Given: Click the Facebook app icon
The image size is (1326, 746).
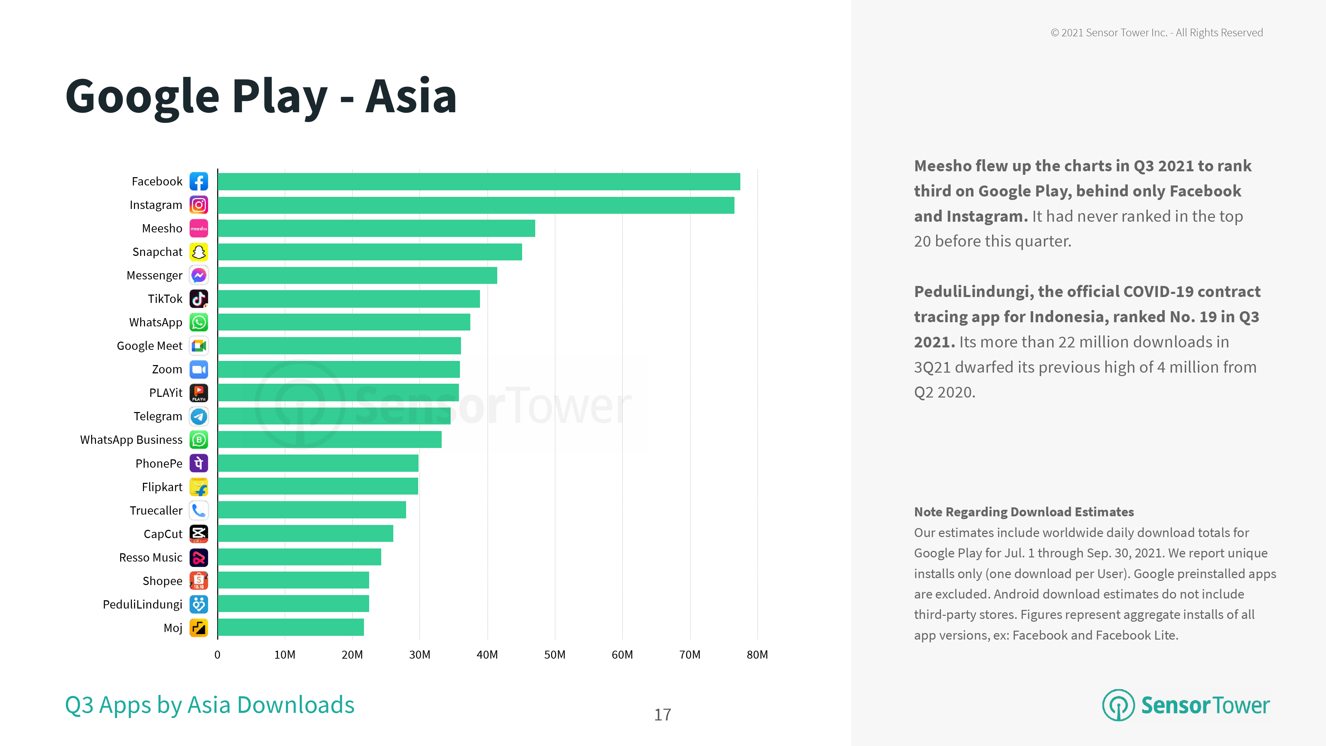Looking at the screenshot, I should click(199, 181).
